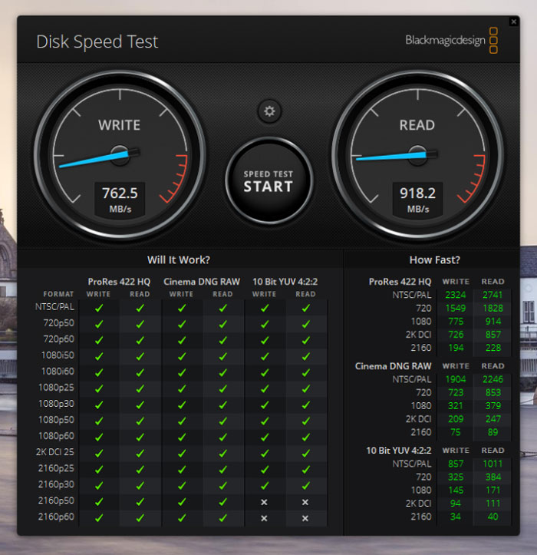Click ProRes 422 HQ NTSC/PAL write value 2324

click(x=455, y=295)
